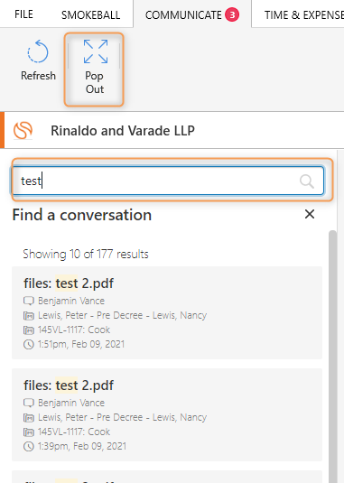
Task: Click the red notification badge on Communicate
Action: (x=232, y=14)
